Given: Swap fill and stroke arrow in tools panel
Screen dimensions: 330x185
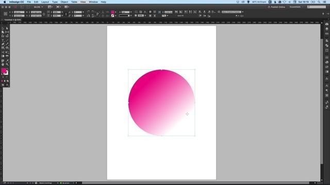Looking at the screenshot, I should [x=7, y=68].
